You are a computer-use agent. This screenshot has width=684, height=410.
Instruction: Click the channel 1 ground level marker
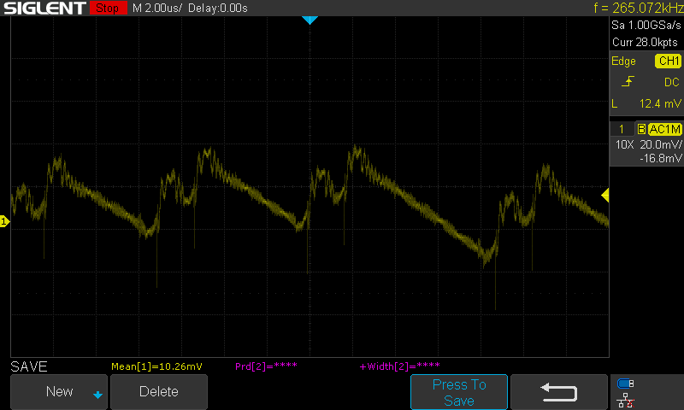[x=4, y=222]
